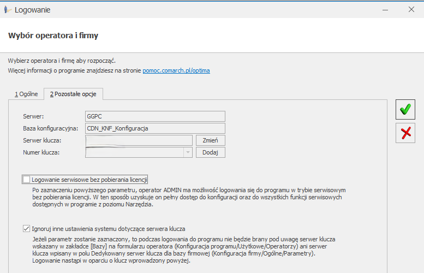Click the Zmień button

211,140
